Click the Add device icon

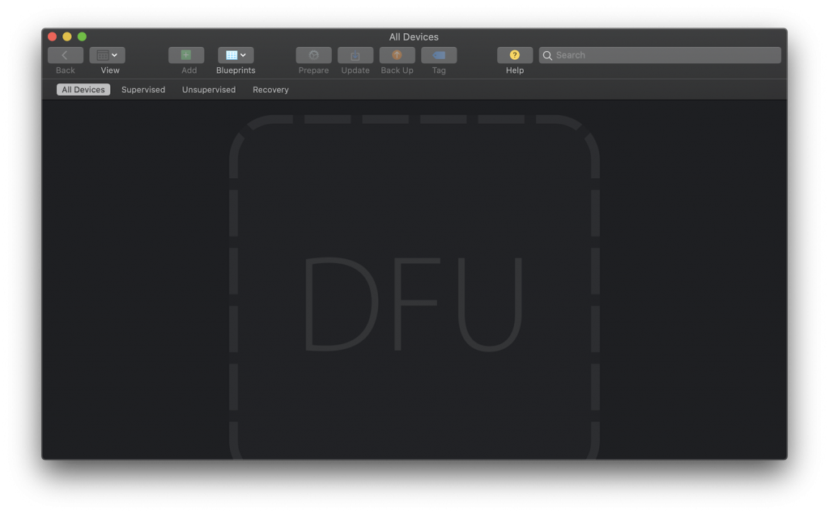(187, 54)
